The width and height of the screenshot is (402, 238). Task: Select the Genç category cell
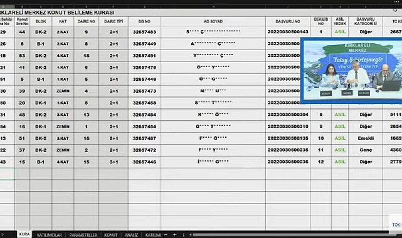point(366,150)
